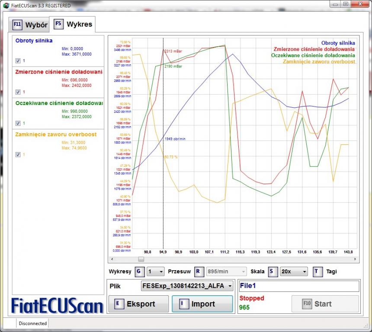The height and width of the screenshot is (332, 372).
Task: Click the 1949 obr/min cursor value label
Action: [175, 139]
